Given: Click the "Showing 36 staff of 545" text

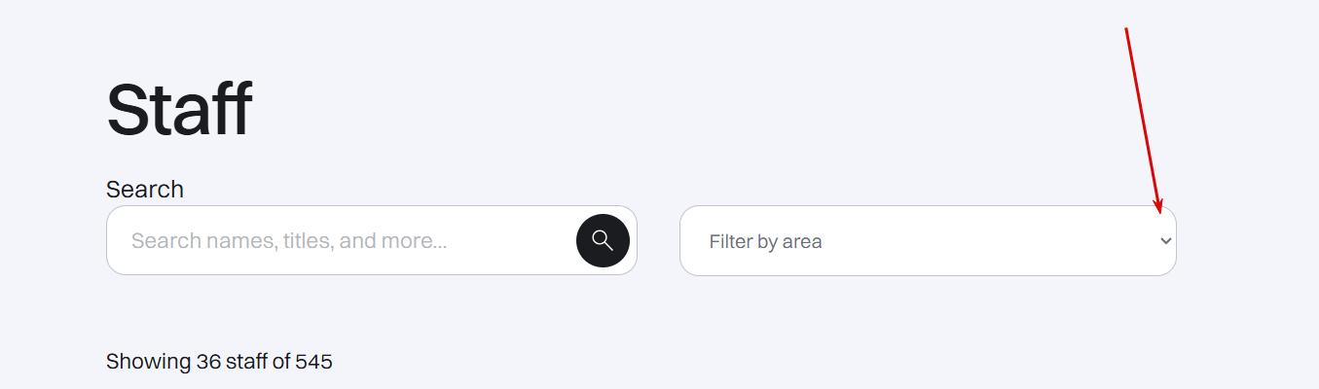Looking at the screenshot, I should click(219, 362).
